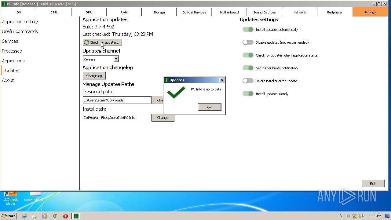Switch to the Peripheral tab

point(335,12)
